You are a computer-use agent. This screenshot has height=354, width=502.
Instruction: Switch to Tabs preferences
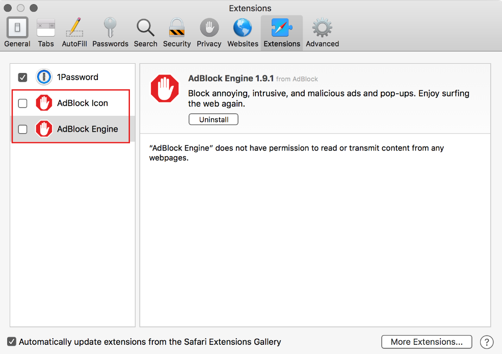[46, 33]
